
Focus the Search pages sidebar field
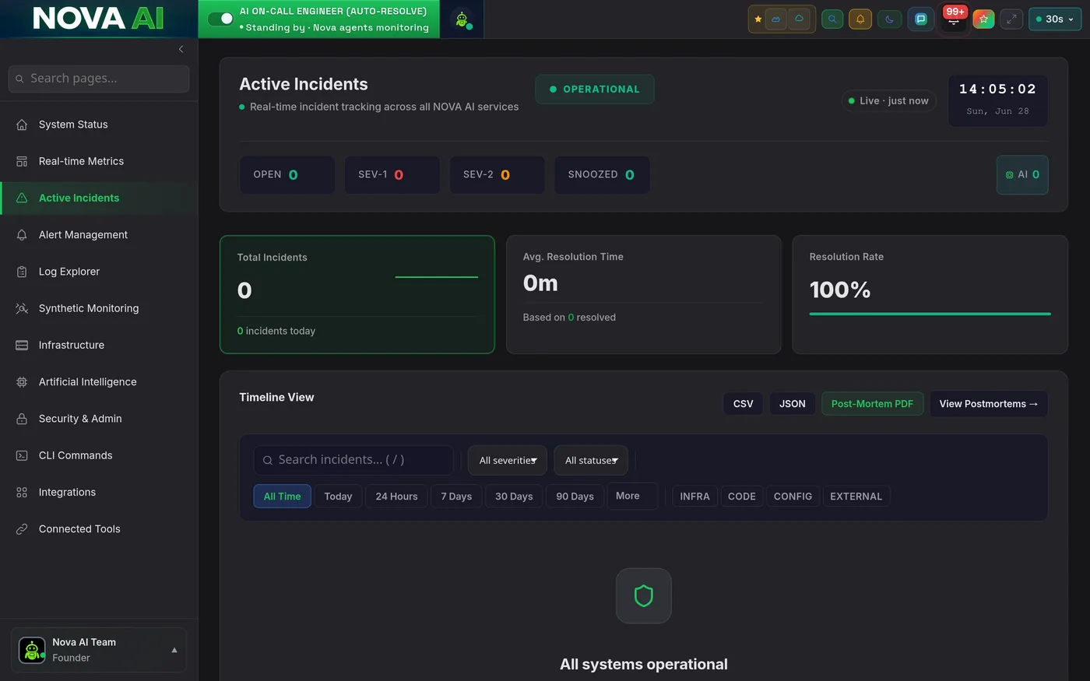[x=99, y=79]
